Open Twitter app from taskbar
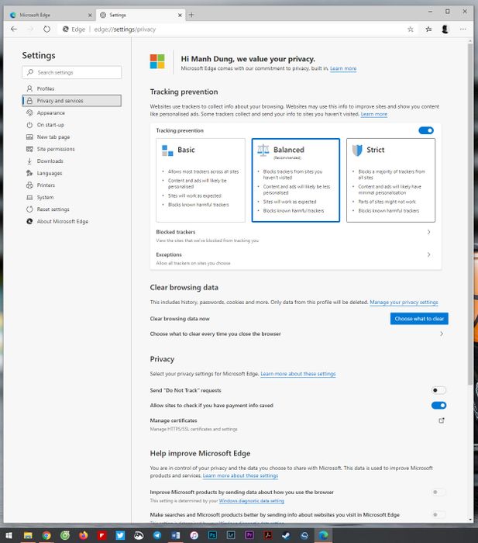Viewport: 478px width, 543px height. coord(120,536)
